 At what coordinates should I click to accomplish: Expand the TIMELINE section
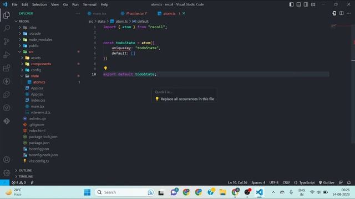coord(26,176)
